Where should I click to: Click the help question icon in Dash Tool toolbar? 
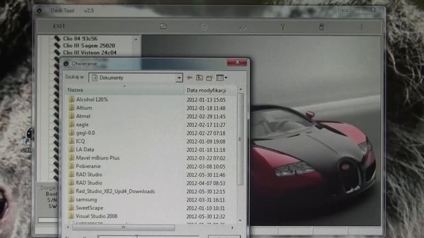[x=362, y=27]
